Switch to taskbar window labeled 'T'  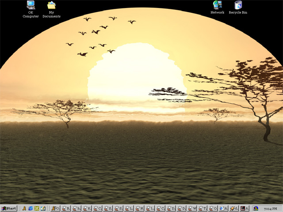coord(203,208)
